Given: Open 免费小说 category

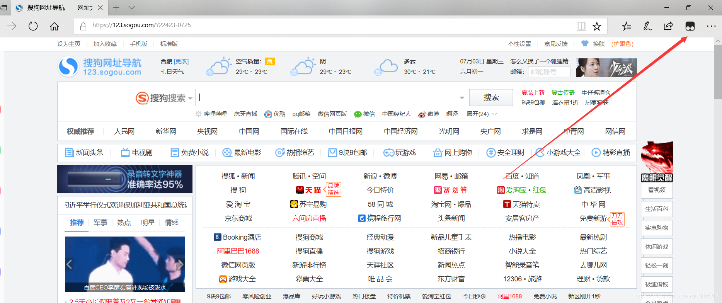Looking at the screenshot, I should pyautogui.click(x=190, y=153).
